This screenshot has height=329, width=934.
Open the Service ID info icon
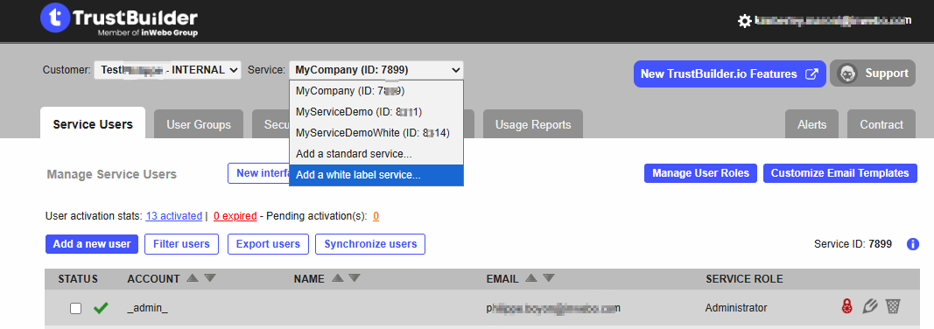tap(913, 244)
